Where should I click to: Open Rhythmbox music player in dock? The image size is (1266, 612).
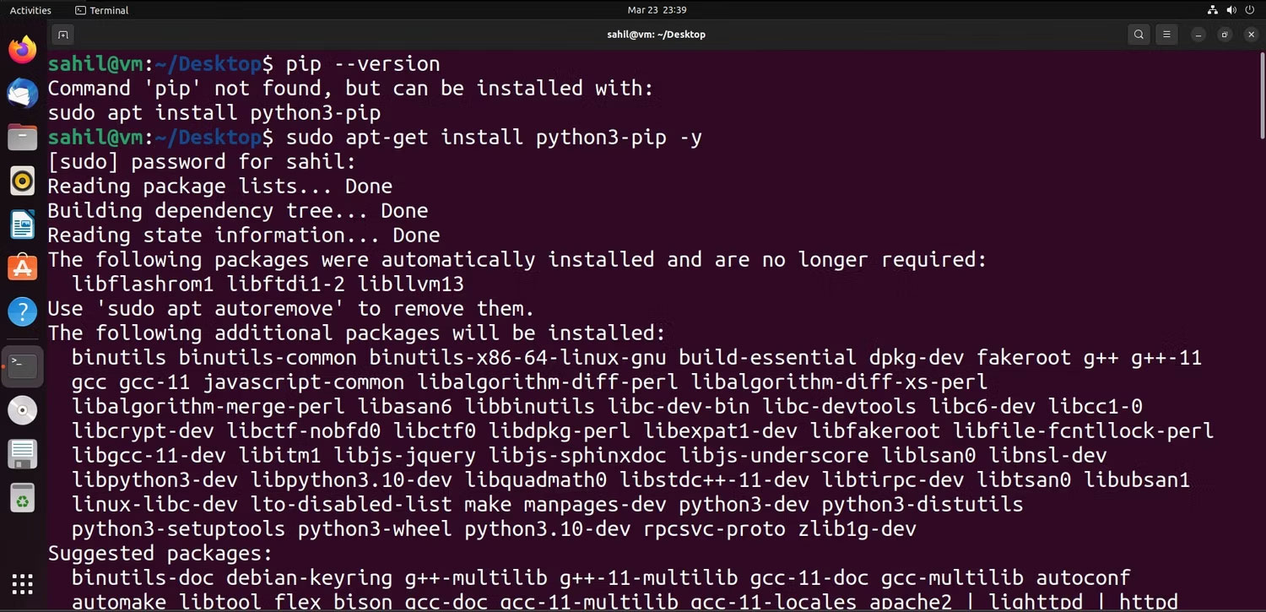point(23,181)
